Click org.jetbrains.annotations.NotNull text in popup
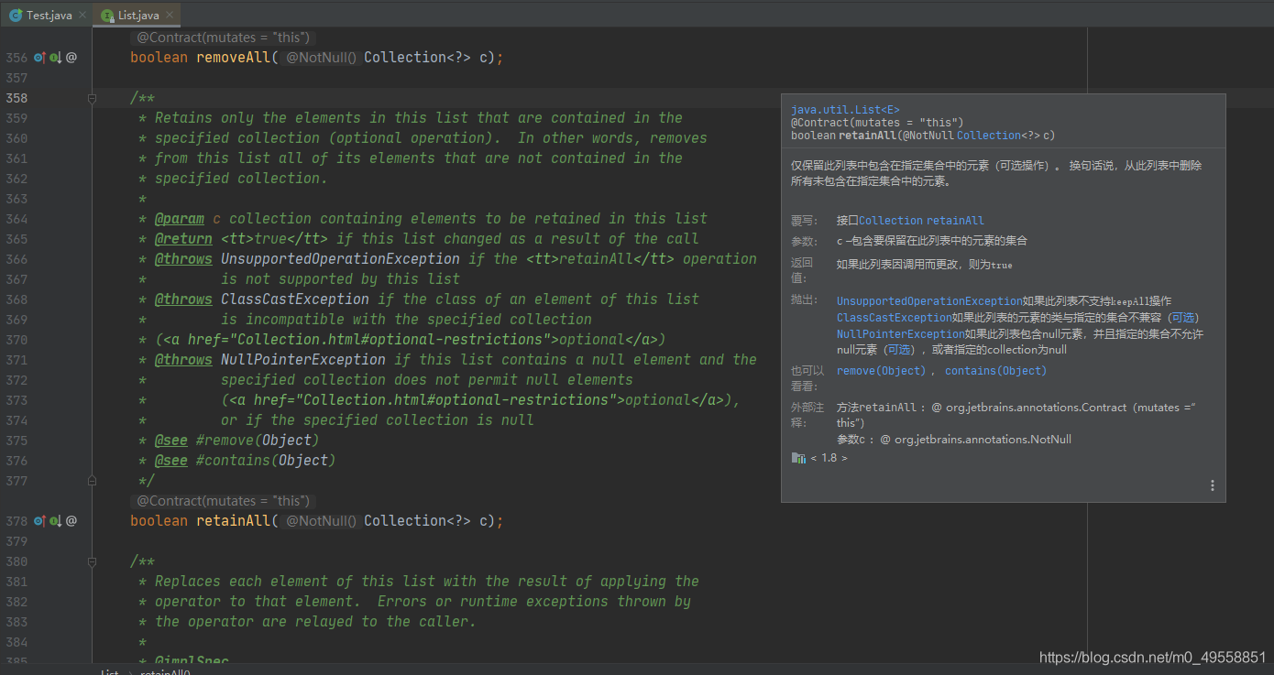Image resolution: width=1274 pixels, height=675 pixels. (983, 440)
